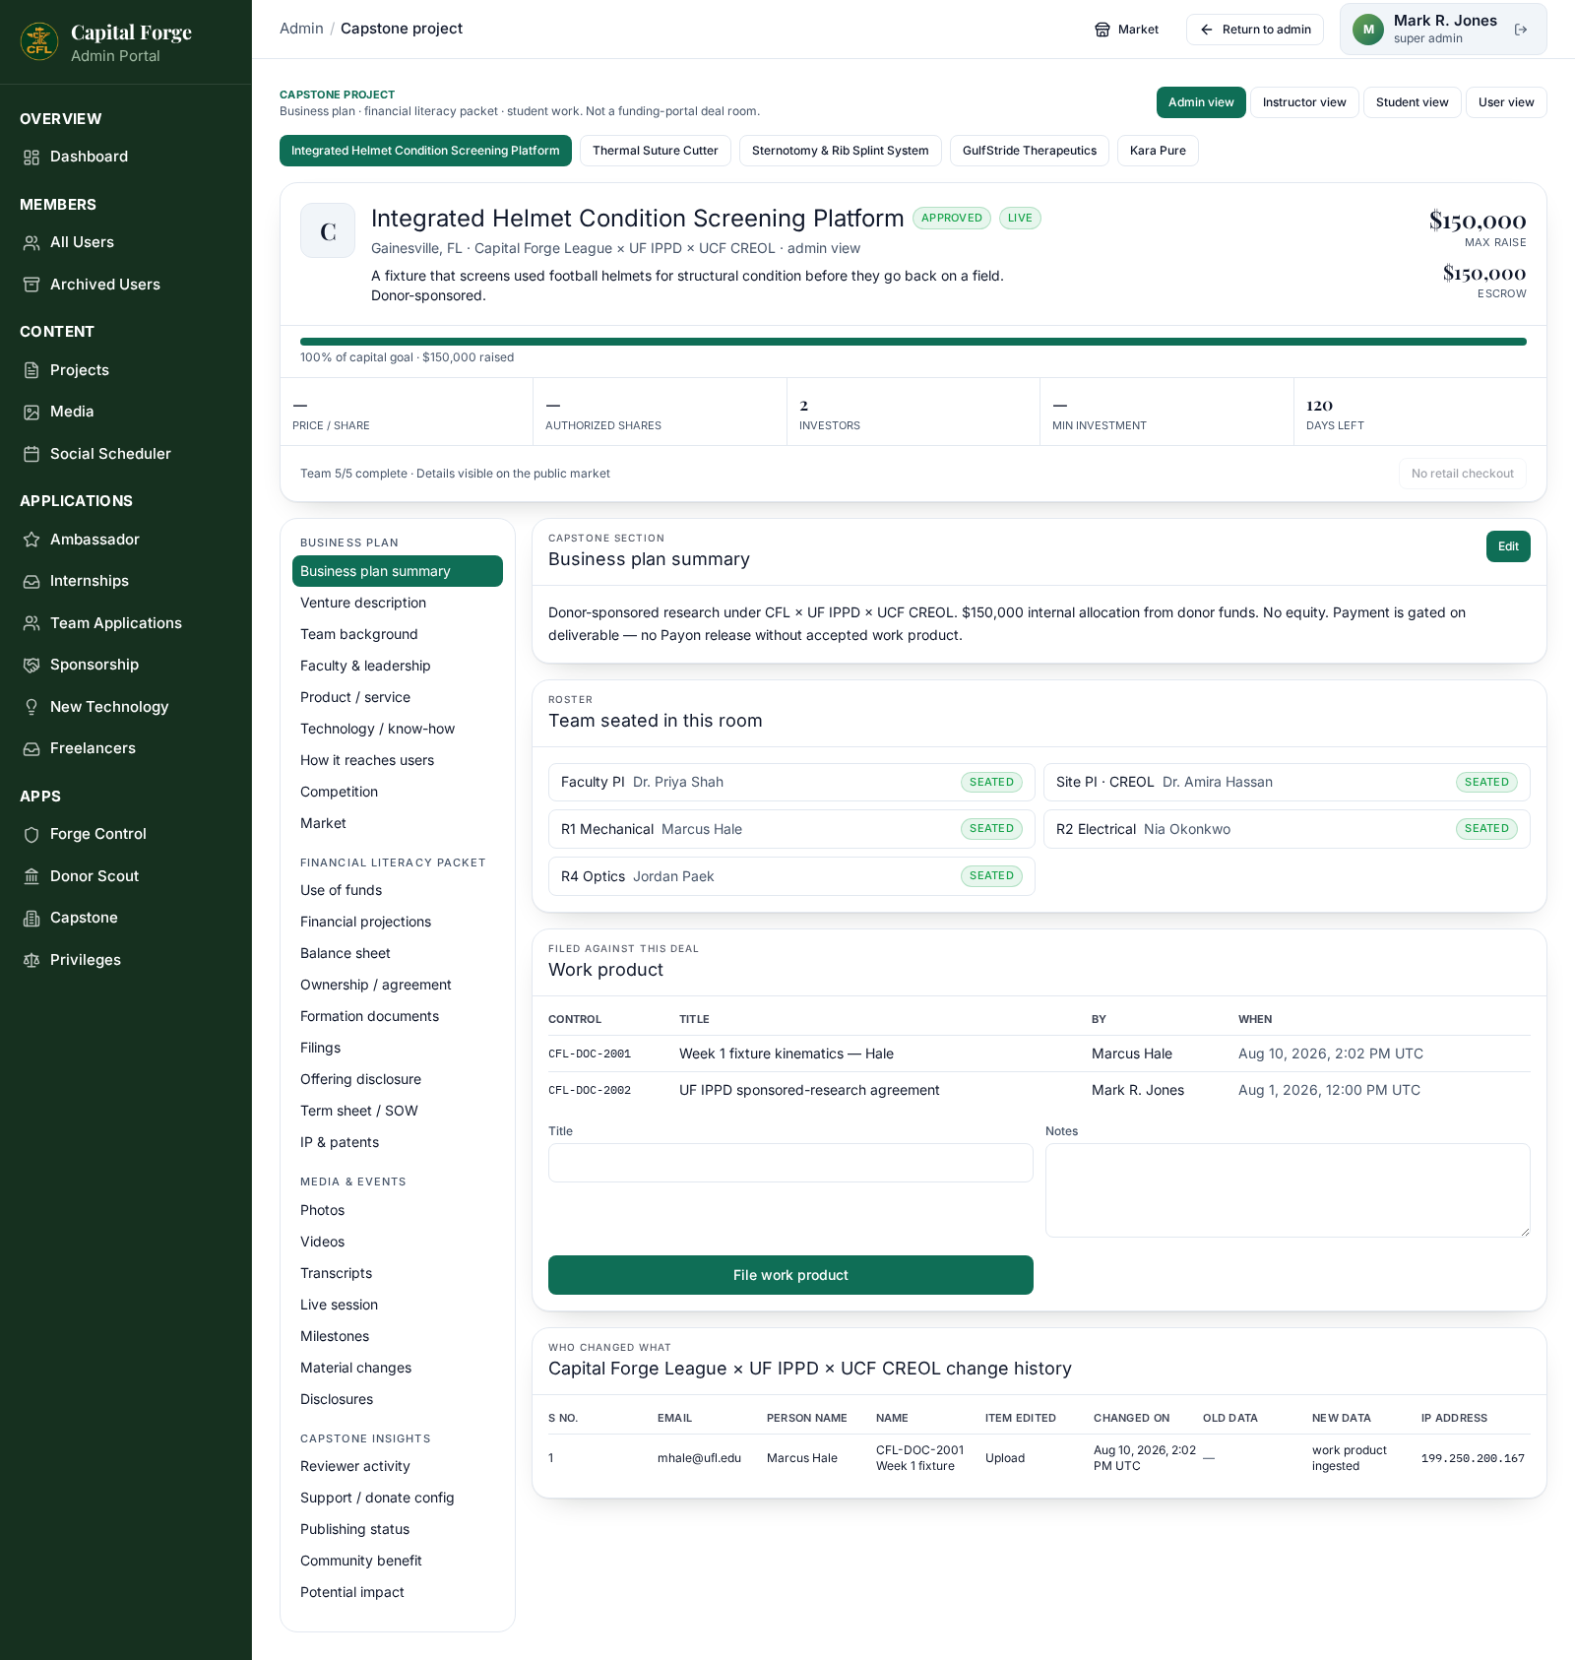
Task: Click the Privileges scales icon
Action: tap(31, 960)
